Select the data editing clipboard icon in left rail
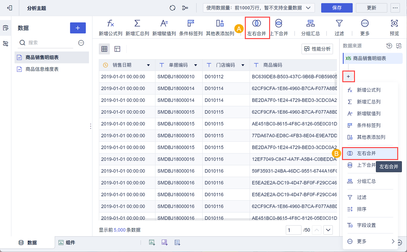 click(5, 28)
